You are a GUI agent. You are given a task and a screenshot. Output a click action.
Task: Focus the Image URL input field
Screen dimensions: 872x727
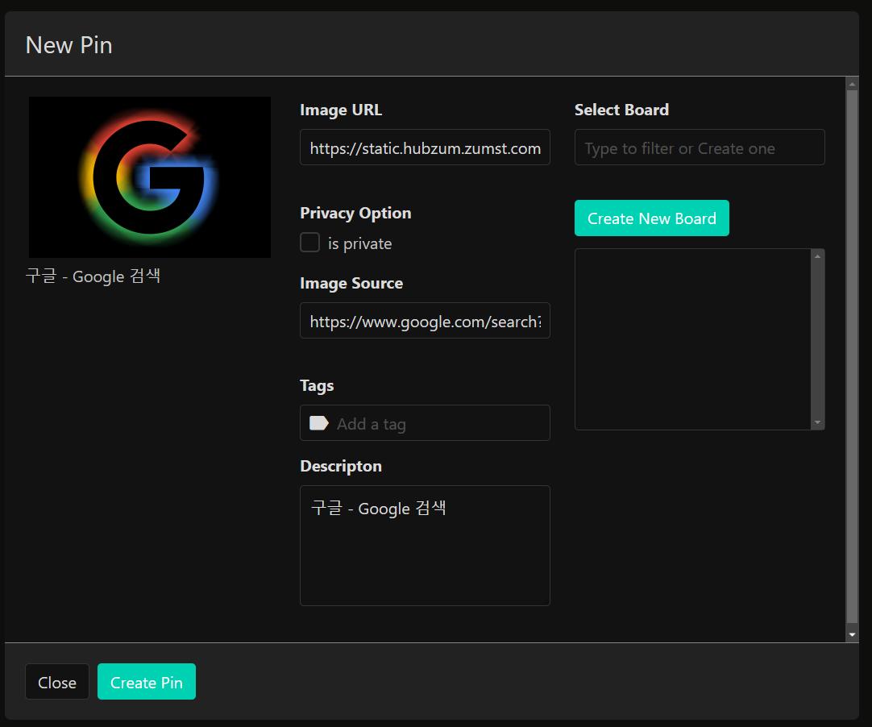coord(425,147)
